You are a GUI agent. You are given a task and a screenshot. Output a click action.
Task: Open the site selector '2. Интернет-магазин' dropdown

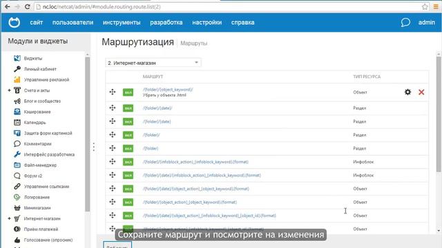tap(153, 63)
